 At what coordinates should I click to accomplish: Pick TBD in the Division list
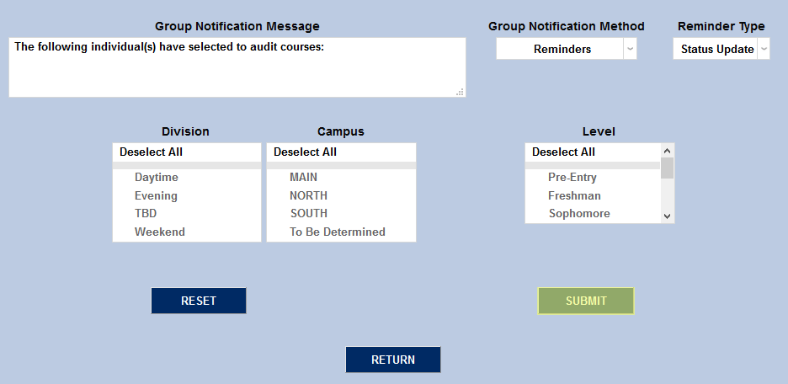(146, 214)
